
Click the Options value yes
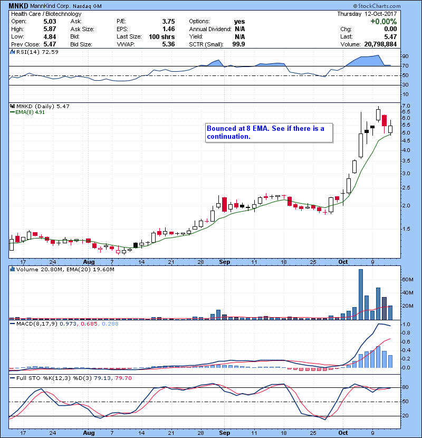point(239,22)
